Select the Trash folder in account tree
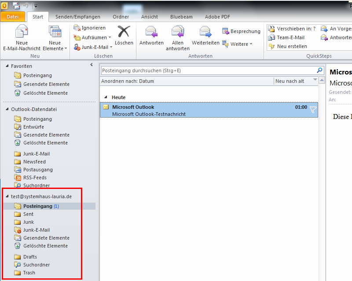This screenshot has height=281, width=352. coord(29,273)
